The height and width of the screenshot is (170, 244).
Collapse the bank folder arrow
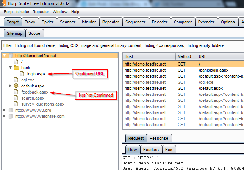[x=10, y=68]
